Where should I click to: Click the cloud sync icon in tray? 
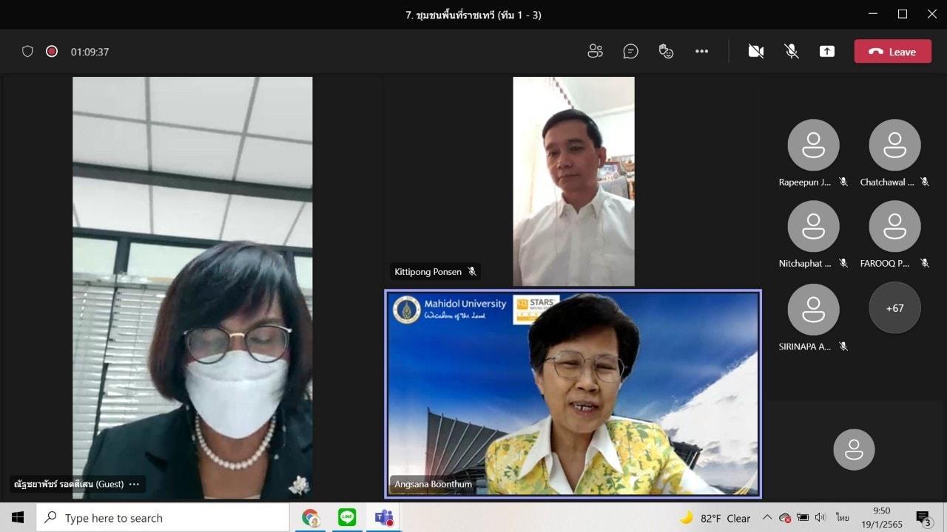click(x=785, y=518)
